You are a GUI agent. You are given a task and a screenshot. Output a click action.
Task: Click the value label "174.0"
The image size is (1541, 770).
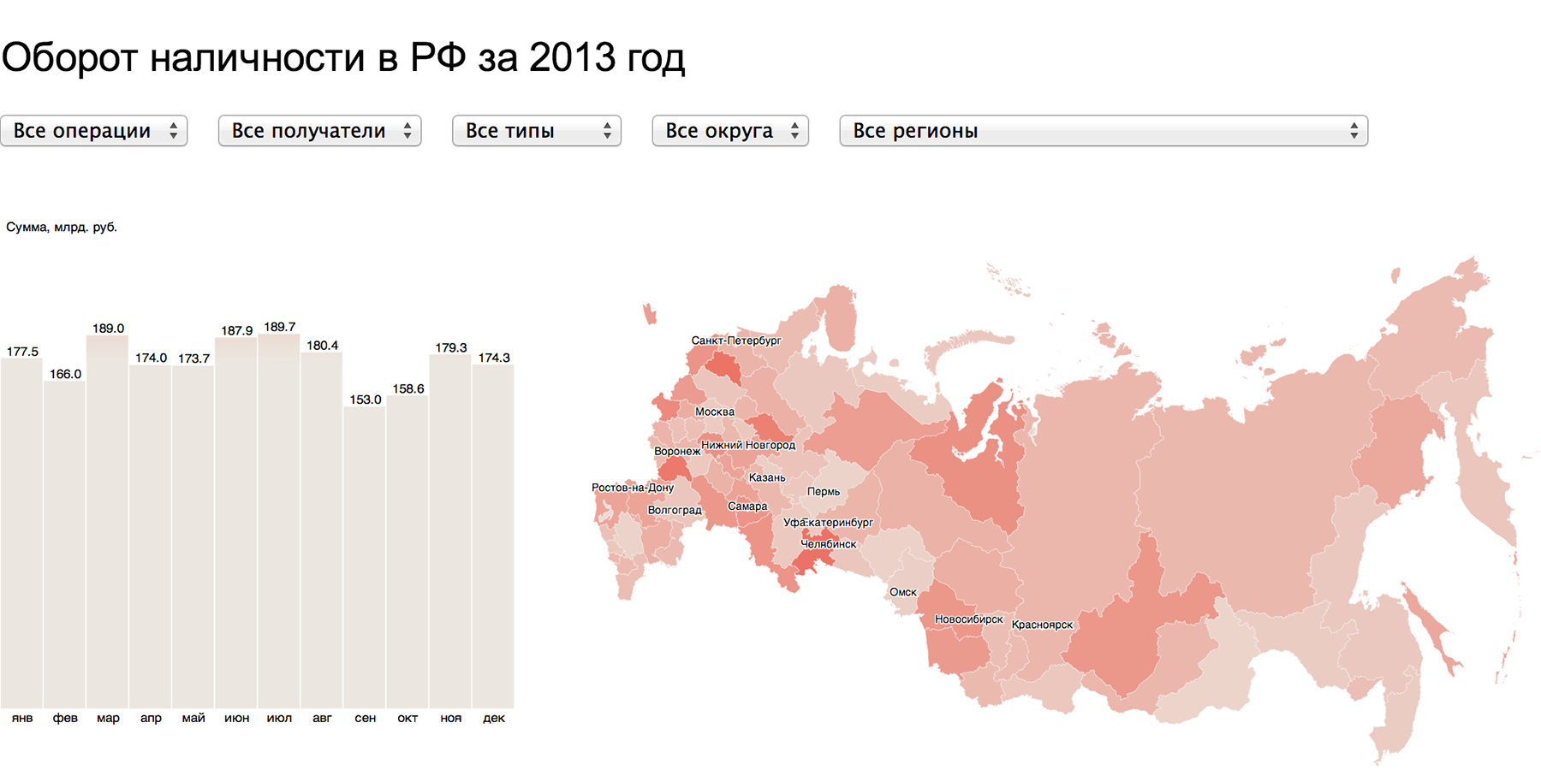(152, 358)
